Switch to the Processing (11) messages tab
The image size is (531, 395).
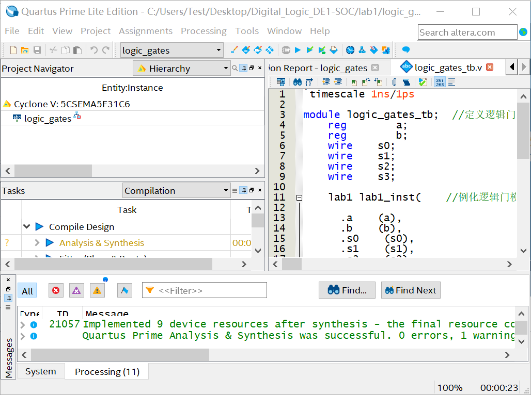[x=107, y=372]
